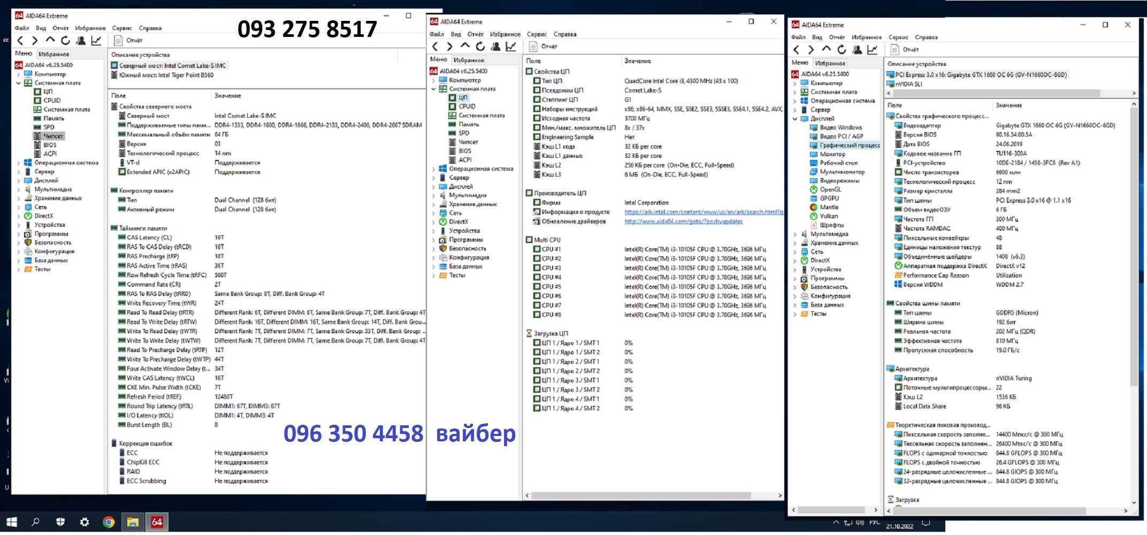Viewport: 1147px width, 535px height.
Task: Collapse Дисплей node in right window tree
Action: 795,119
